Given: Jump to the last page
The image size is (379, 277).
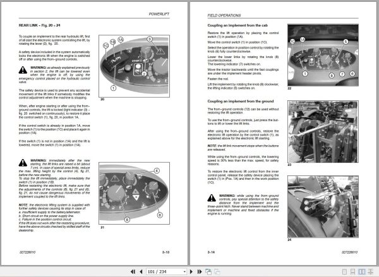Looking at the screenshot, I should 200,272.
